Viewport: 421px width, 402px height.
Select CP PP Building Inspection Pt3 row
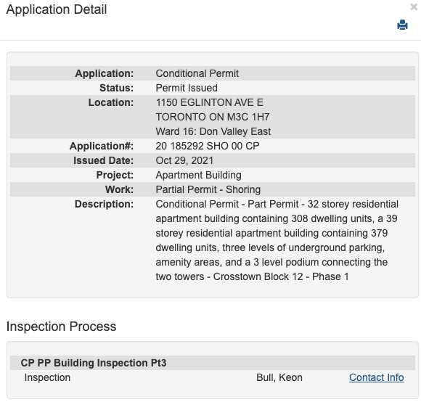[213, 363]
